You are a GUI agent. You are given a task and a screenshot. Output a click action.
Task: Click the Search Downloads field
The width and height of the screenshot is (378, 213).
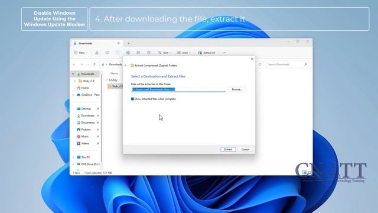[x=288, y=64]
